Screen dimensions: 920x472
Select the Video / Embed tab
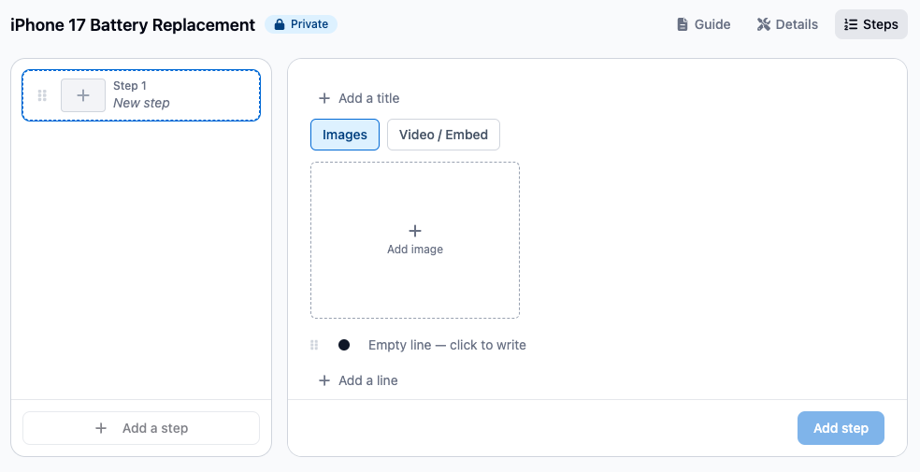pyautogui.click(x=443, y=135)
